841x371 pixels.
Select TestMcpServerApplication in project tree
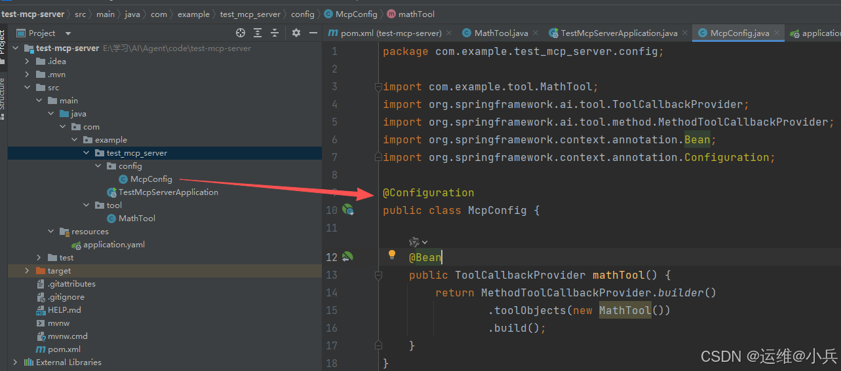[168, 192]
